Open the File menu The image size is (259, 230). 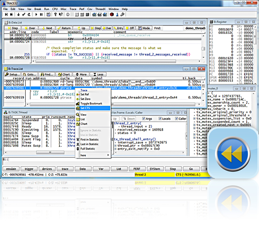6,9
